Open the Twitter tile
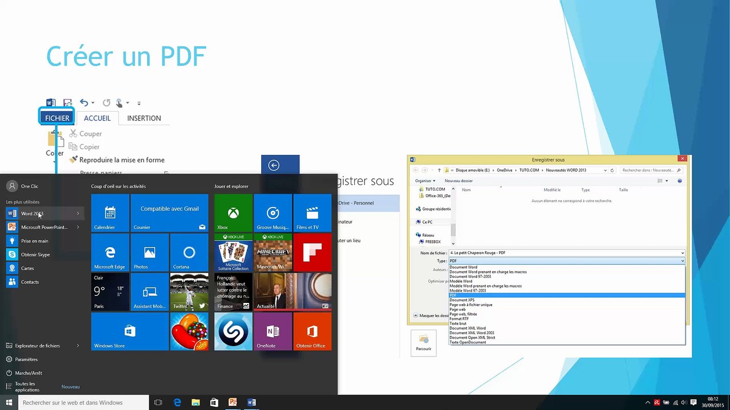The height and width of the screenshot is (410, 730). coord(189,292)
